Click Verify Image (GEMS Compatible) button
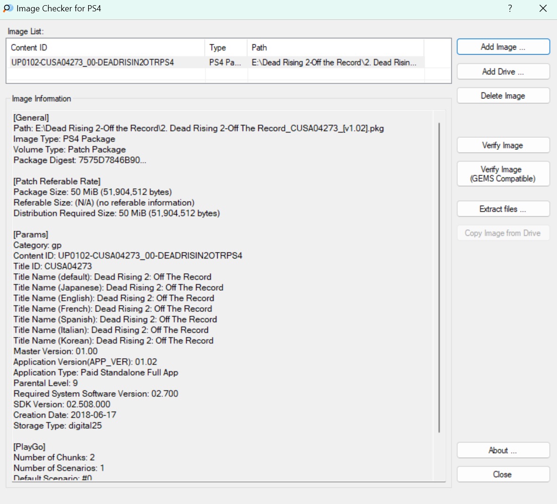This screenshot has width=557, height=504. [503, 174]
